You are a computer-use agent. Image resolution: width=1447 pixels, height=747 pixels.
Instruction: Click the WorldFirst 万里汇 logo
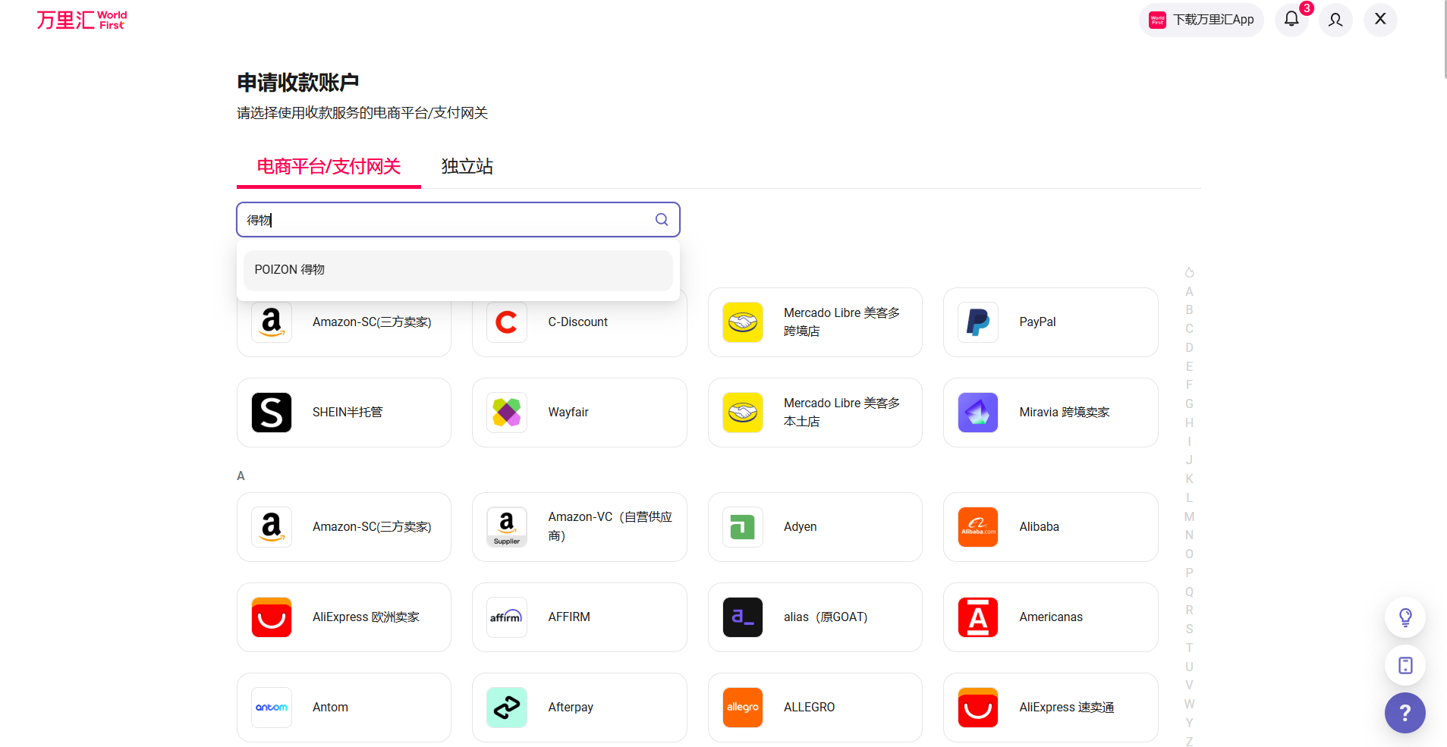point(82,20)
